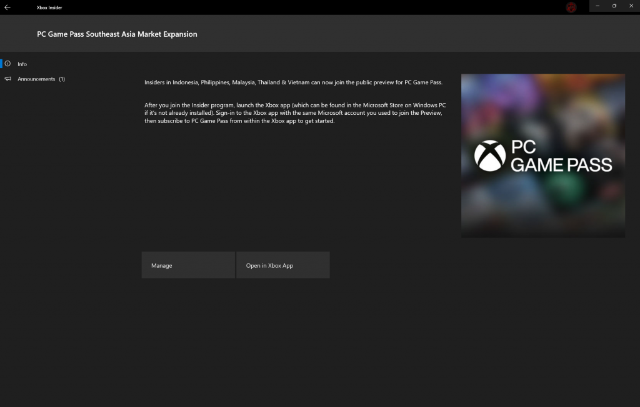This screenshot has height=407, width=640.
Task: Select the Info tab label
Action: pyautogui.click(x=22, y=64)
